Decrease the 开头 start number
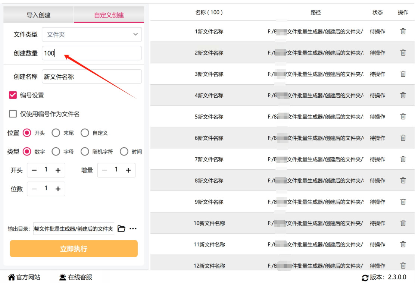 coord(34,170)
